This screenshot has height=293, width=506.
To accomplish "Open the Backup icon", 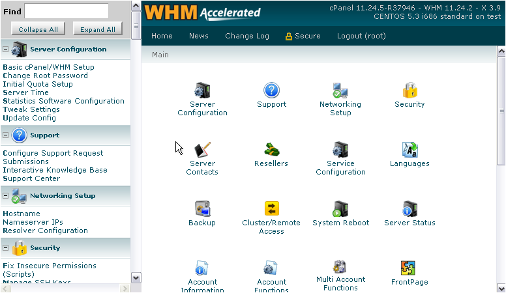I will (202, 209).
